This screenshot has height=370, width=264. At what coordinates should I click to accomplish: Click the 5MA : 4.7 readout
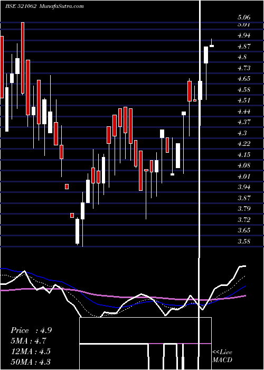[x=29, y=341]
